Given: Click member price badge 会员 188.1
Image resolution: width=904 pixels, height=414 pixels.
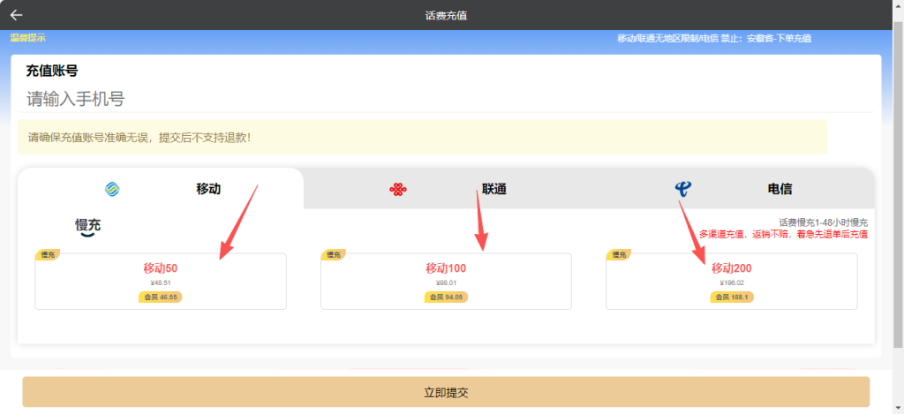Looking at the screenshot, I should coord(732,297).
